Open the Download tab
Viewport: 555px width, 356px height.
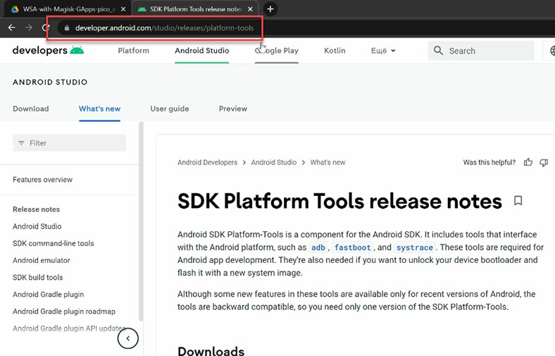coord(31,109)
